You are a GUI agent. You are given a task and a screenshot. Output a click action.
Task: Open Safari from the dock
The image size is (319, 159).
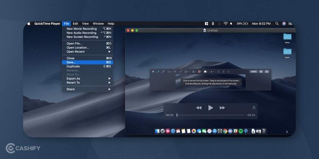(x=173, y=131)
